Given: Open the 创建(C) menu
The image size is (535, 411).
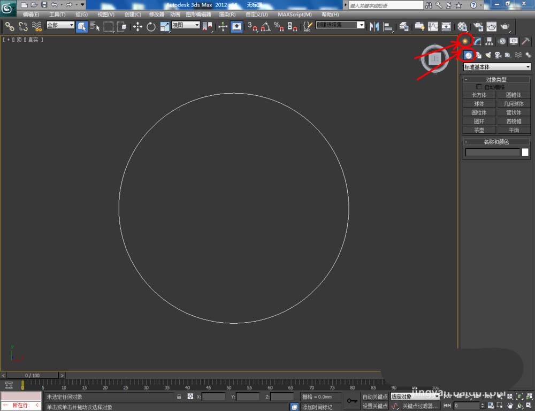Looking at the screenshot, I should (x=133, y=14).
